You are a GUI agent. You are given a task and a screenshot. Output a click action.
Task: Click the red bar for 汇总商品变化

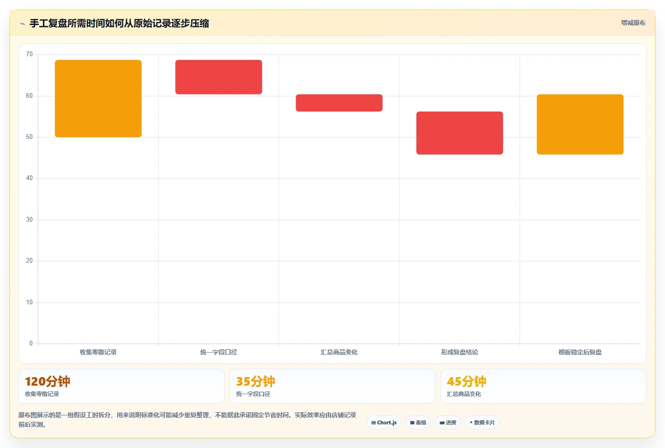(x=339, y=103)
